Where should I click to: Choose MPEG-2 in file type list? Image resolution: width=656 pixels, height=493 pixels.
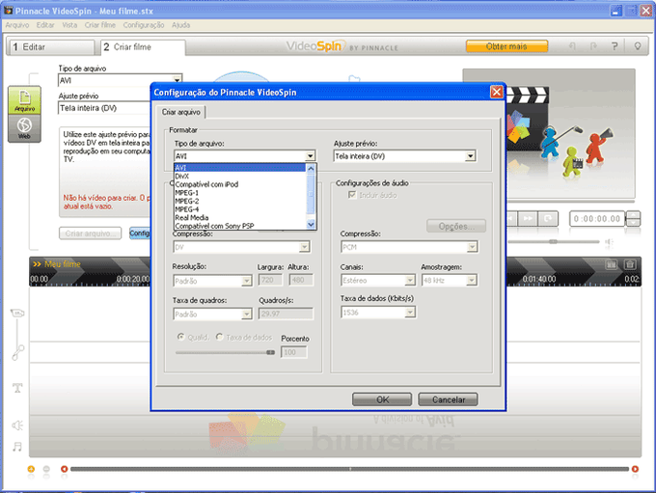point(240,201)
